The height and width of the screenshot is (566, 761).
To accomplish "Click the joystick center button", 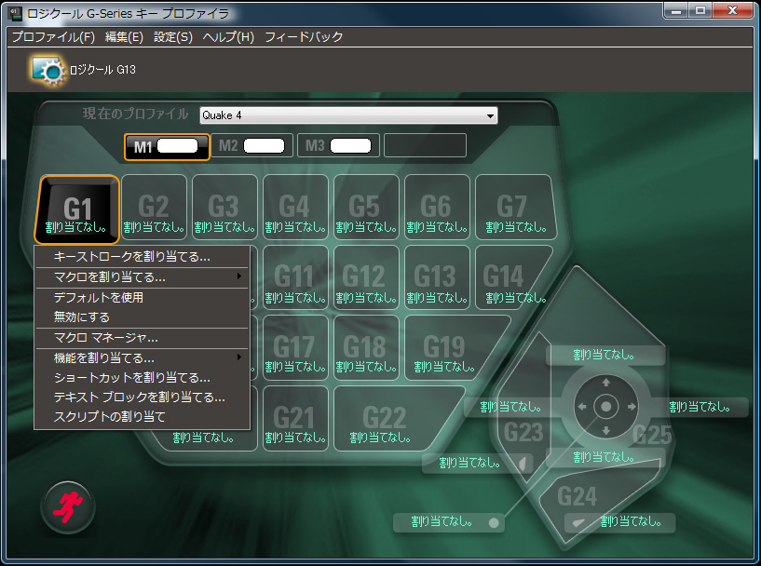I will pos(605,407).
